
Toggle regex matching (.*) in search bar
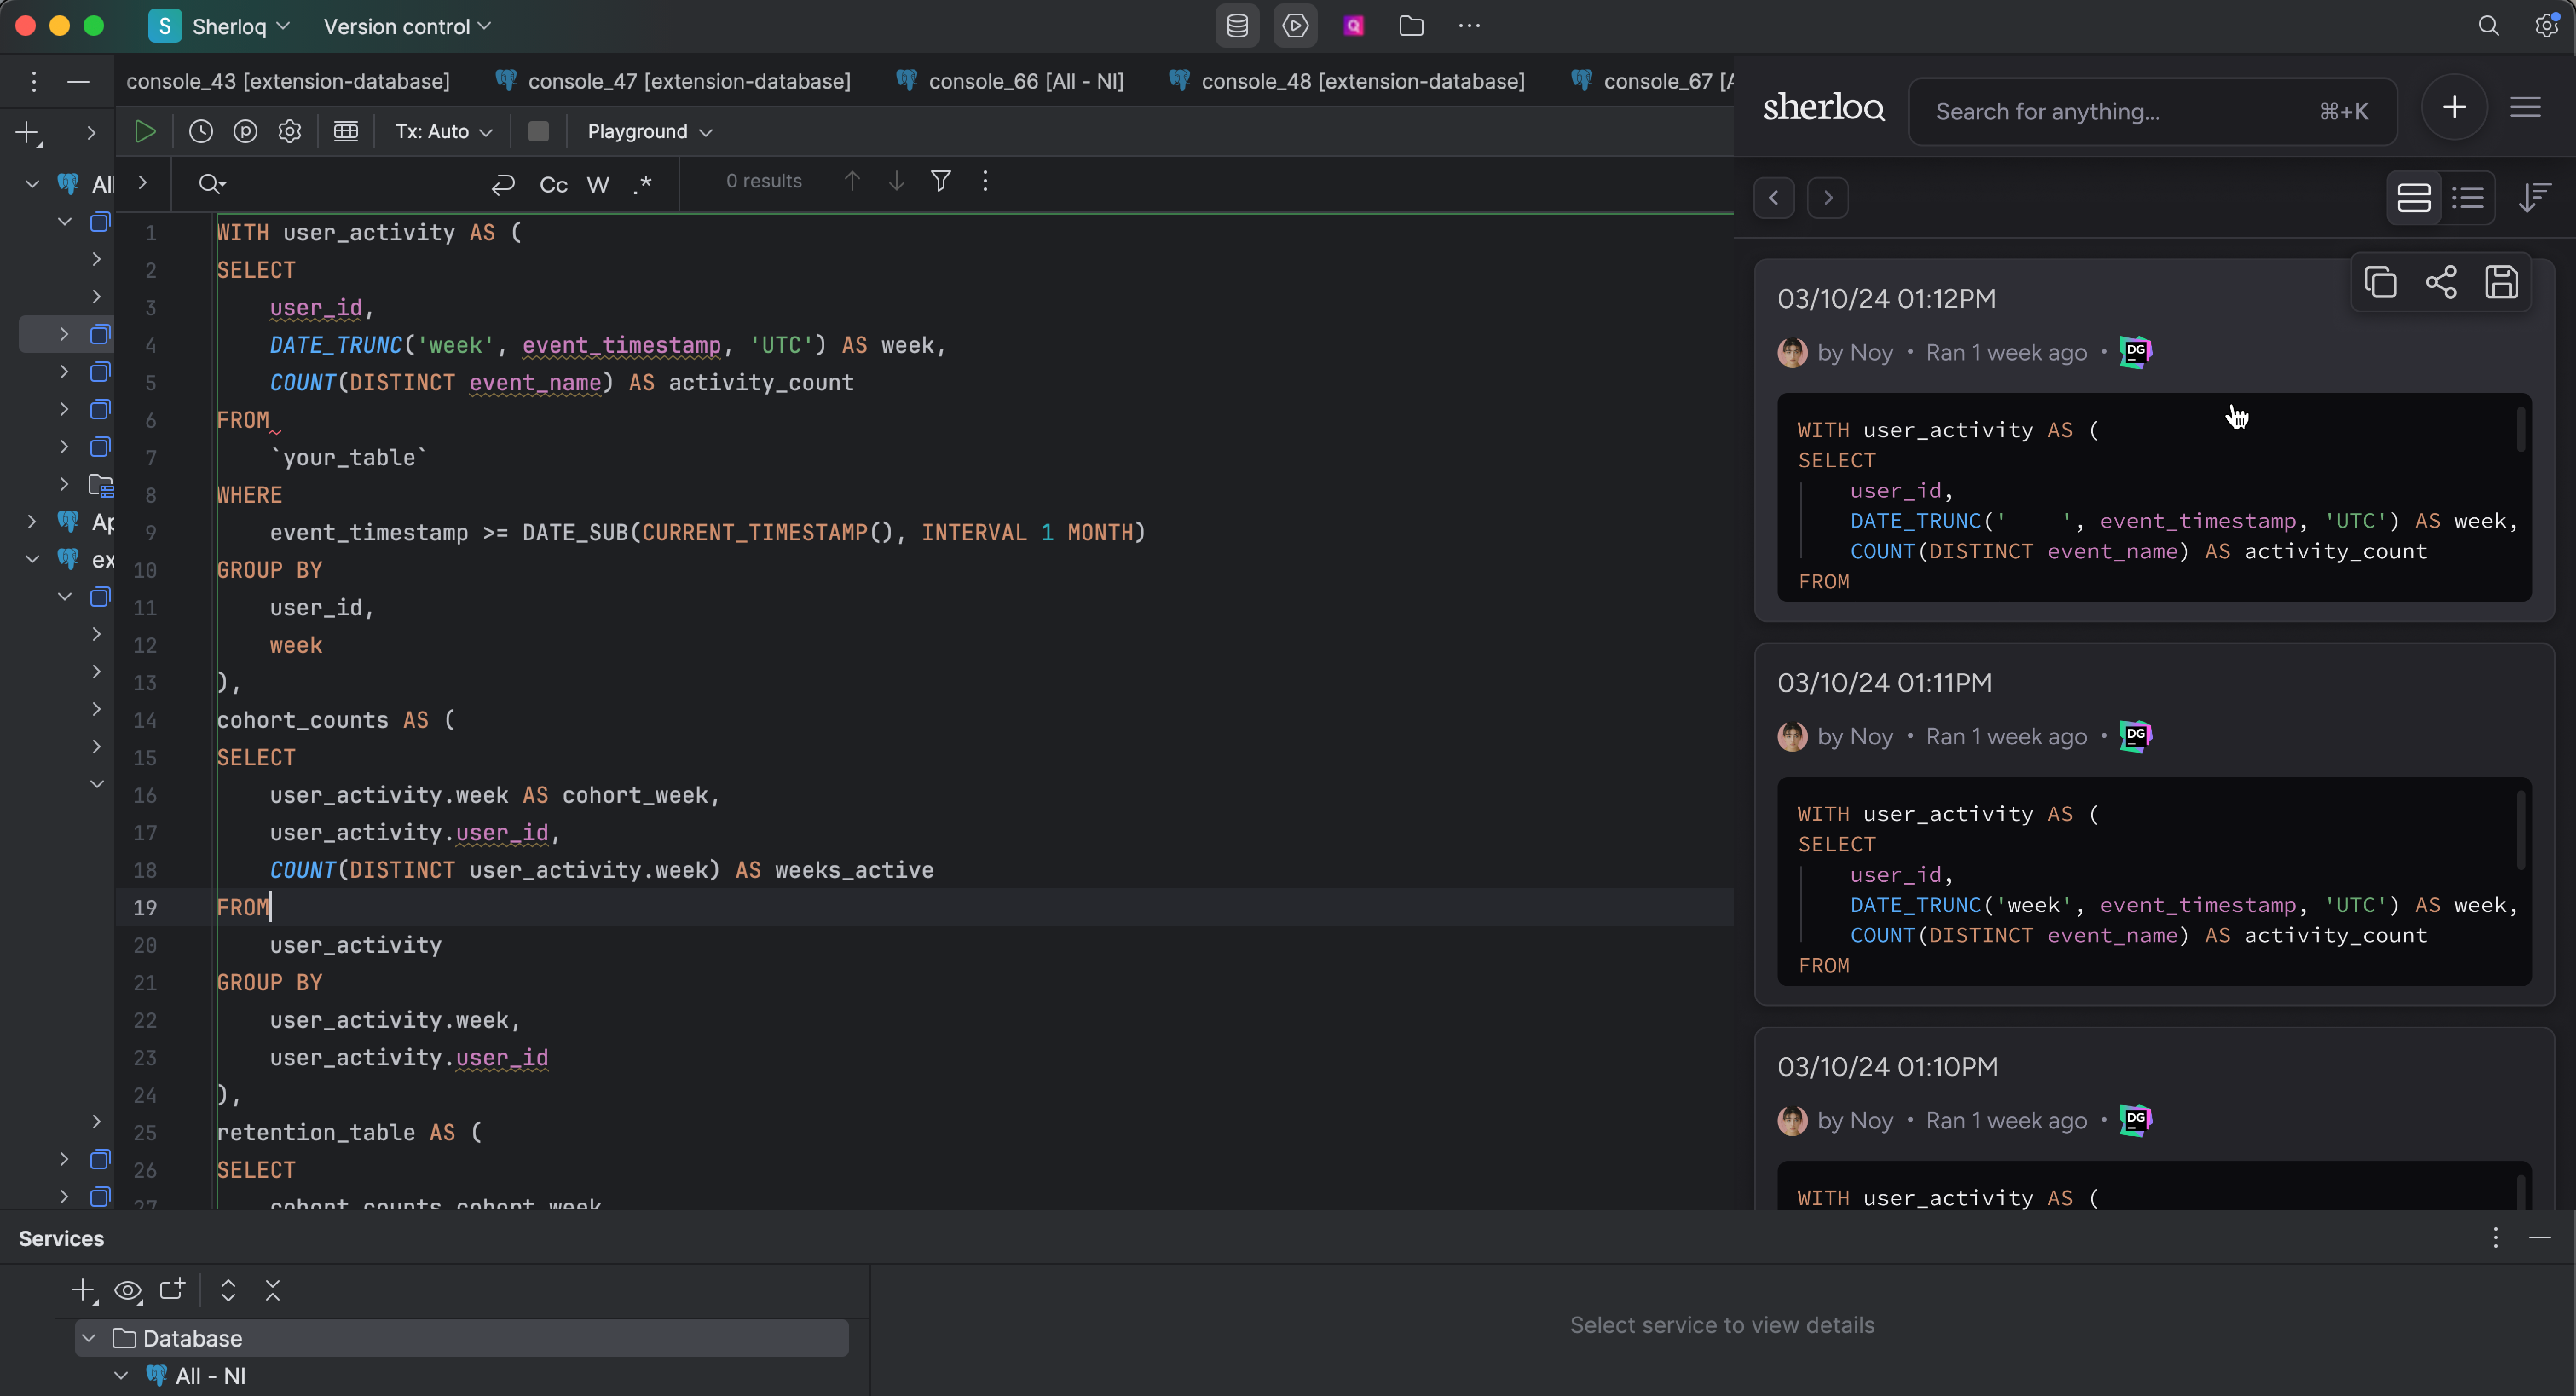643,184
